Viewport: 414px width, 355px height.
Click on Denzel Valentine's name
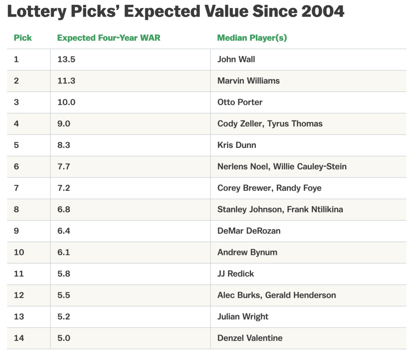click(x=250, y=338)
